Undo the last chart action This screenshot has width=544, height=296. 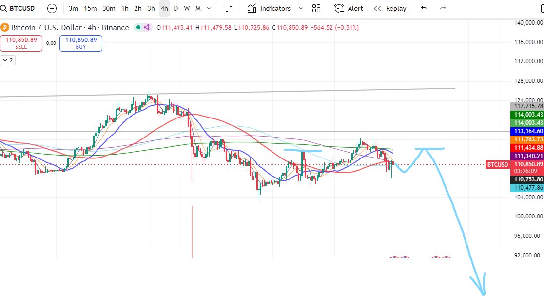(x=424, y=8)
